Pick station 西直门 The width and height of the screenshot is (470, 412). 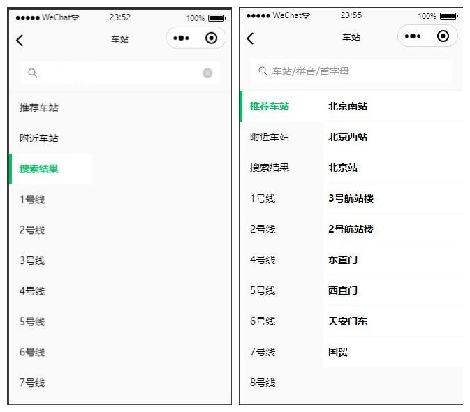pyautogui.click(x=393, y=290)
